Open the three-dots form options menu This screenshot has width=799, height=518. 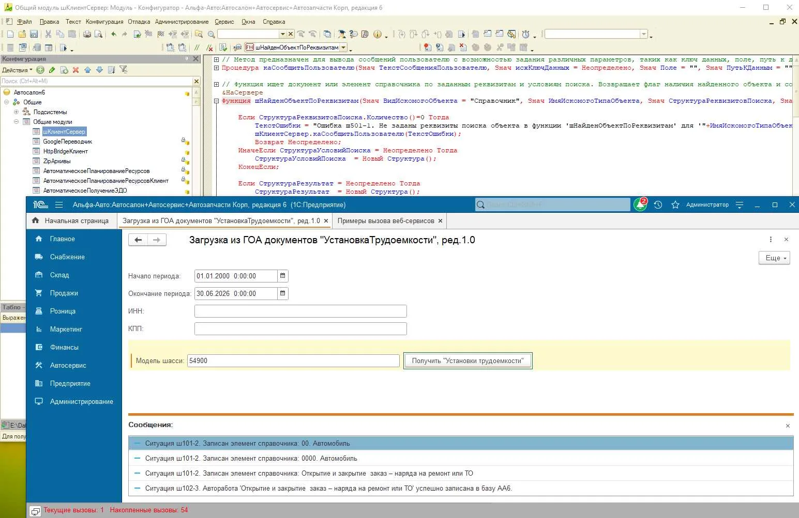[771, 240]
